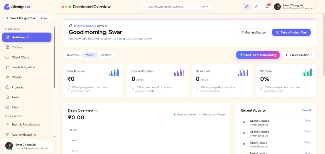Navigate to Leads & Pipeline
Image resolution: width=325 pixels, height=154 pixels.
[27, 67]
